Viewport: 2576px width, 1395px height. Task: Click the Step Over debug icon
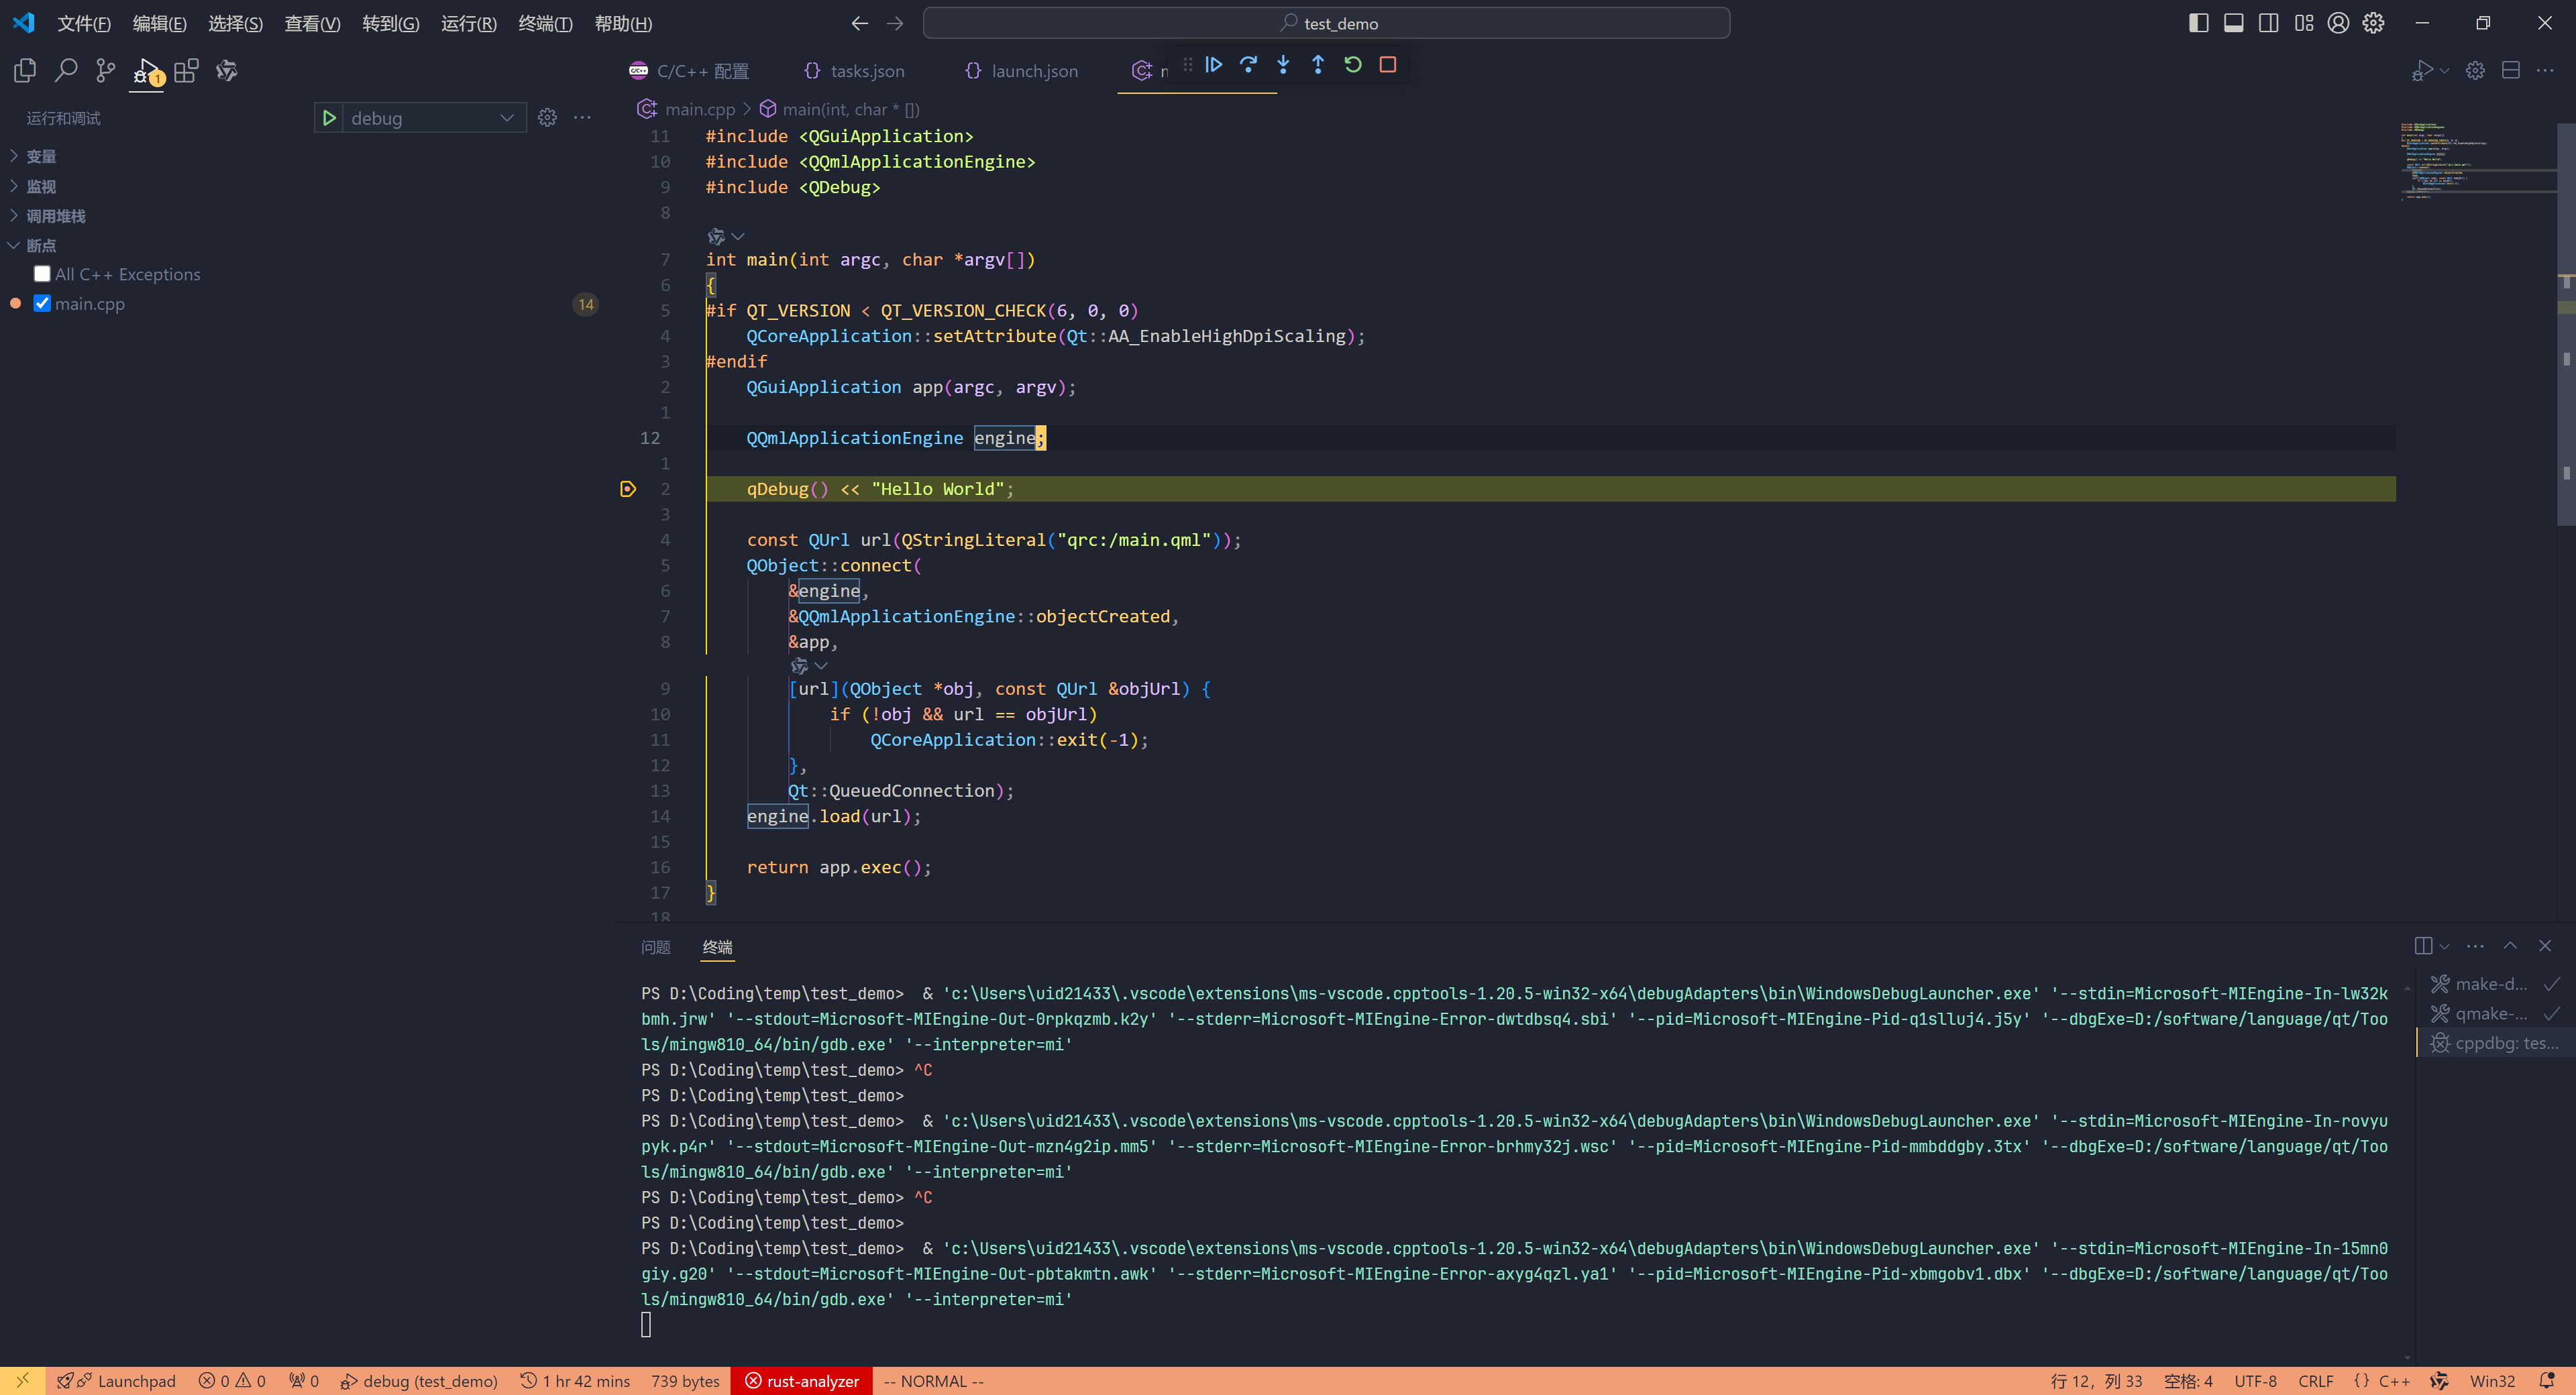pos(1248,65)
